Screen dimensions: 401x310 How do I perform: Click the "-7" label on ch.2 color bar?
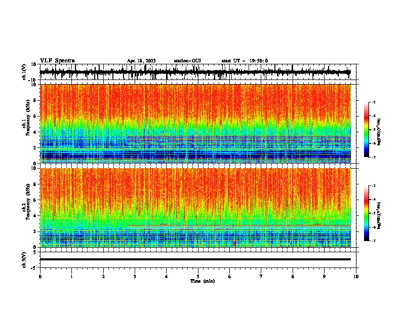(374, 241)
